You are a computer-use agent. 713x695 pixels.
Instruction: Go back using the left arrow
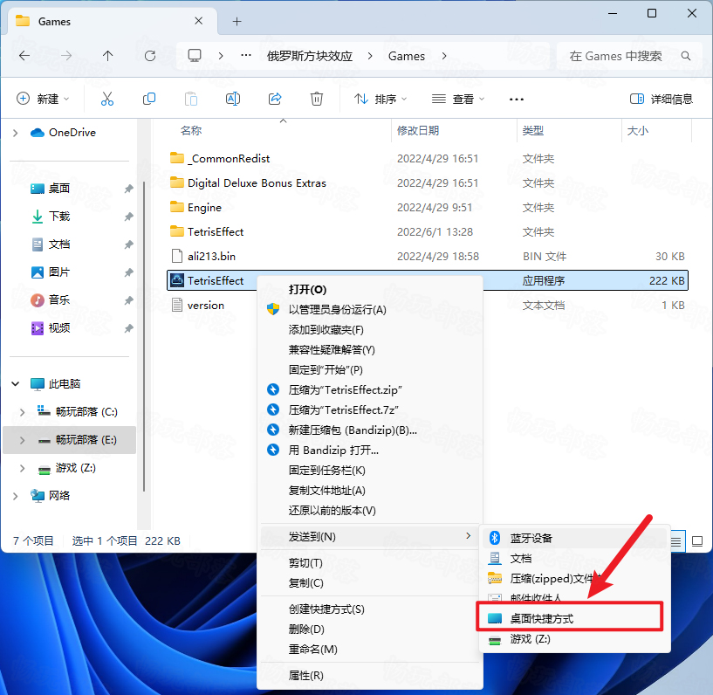(x=24, y=56)
